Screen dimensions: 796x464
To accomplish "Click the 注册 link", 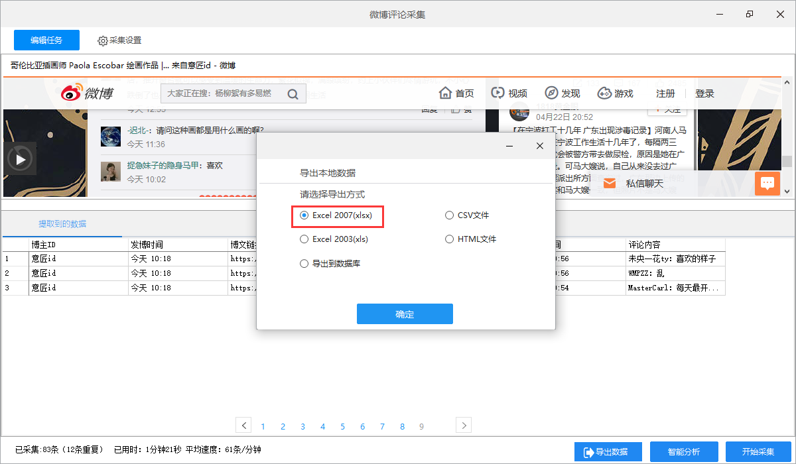I will (x=665, y=93).
